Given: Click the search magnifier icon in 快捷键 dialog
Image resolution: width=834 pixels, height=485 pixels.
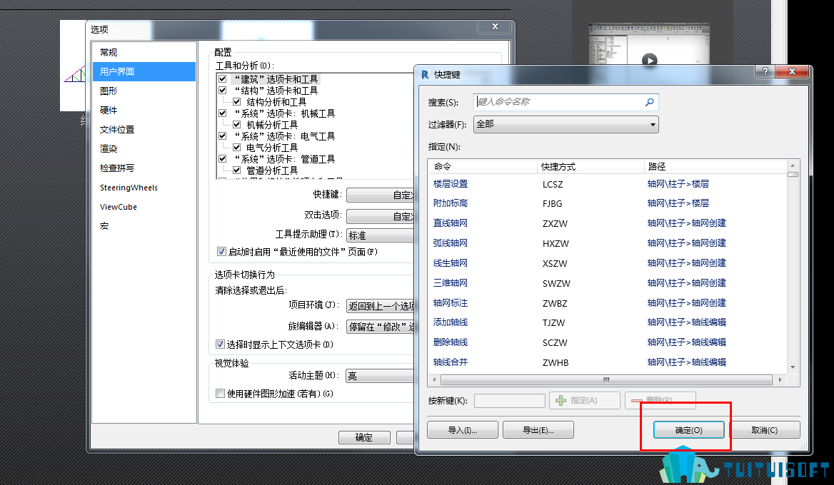Looking at the screenshot, I should (650, 102).
